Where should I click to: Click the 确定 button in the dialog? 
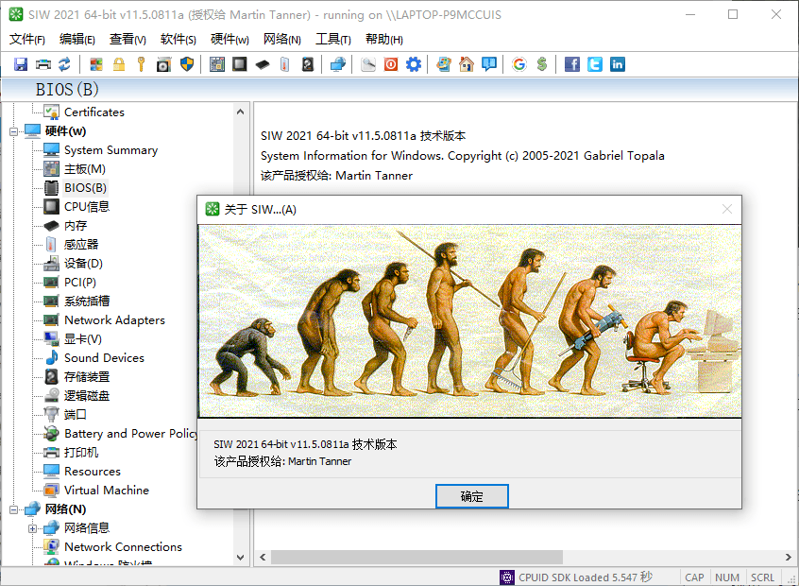[471, 495]
